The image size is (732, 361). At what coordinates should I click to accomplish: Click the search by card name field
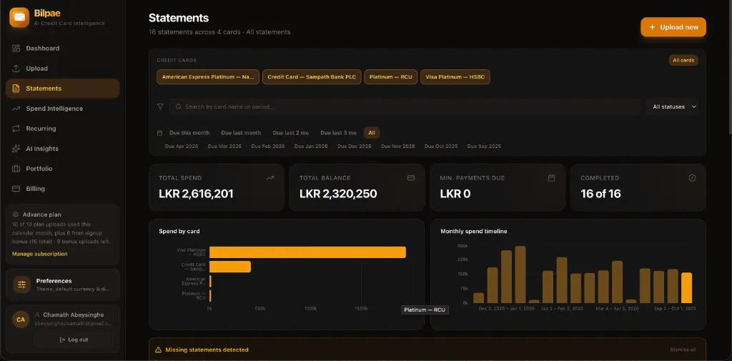pos(405,107)
